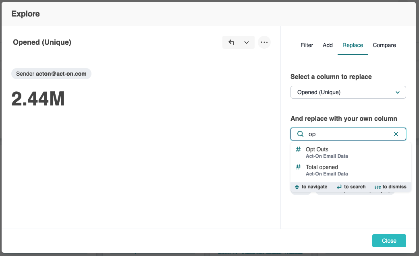Switch to the Add tab
The height and width of the screenshot is (256, 419).
coord(328,45)
